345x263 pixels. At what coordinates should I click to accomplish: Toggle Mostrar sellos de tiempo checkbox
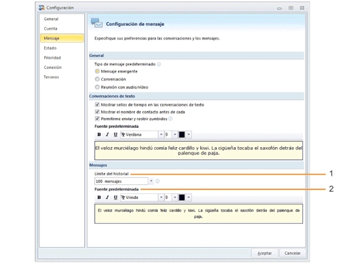point(97,105)
